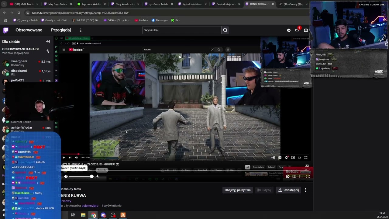
Task: Click the YouTube voice search microphone
Action: [x=228, y=50]
